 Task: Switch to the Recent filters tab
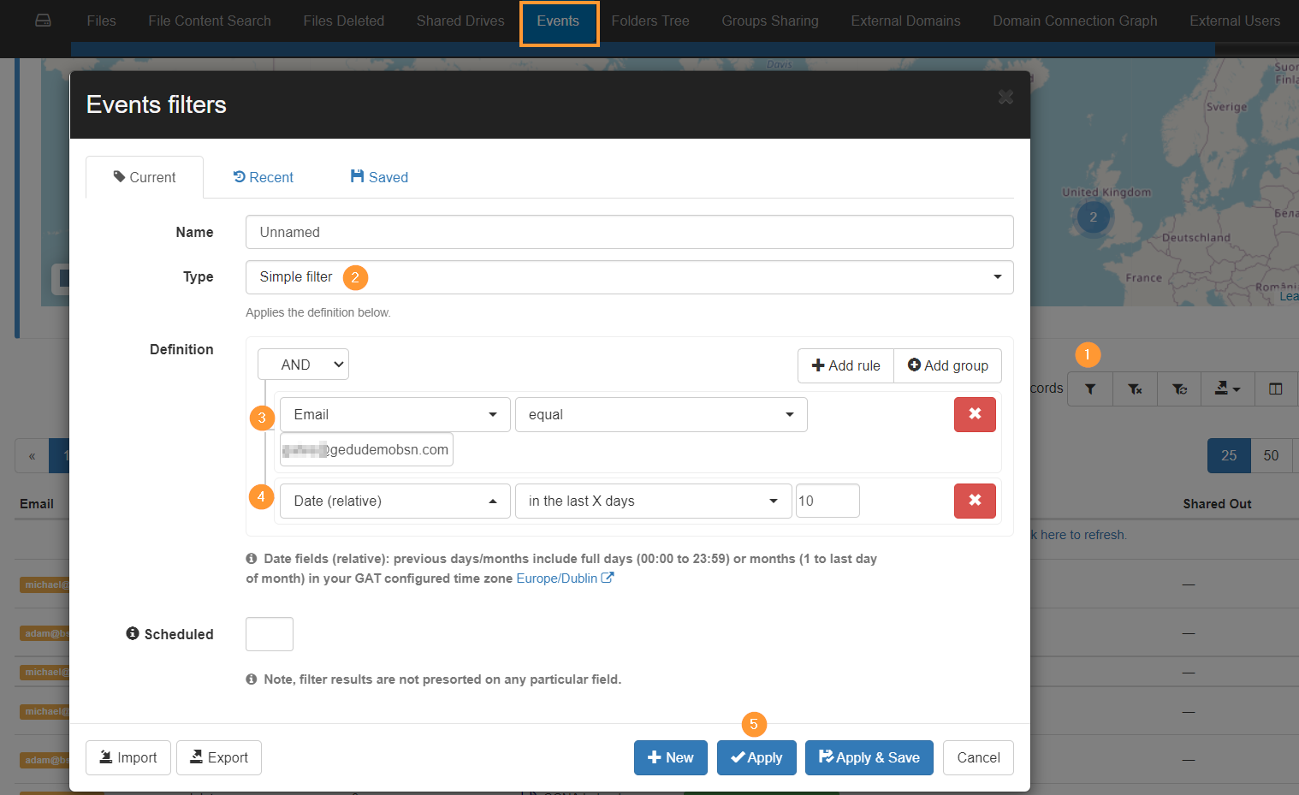264,177
